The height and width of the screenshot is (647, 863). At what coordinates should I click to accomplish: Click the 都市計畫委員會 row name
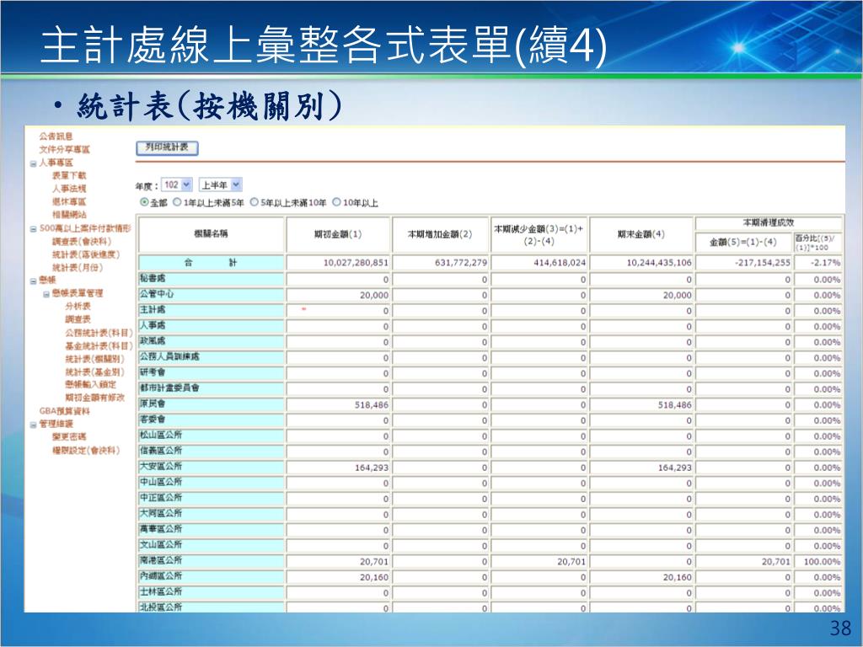[x=169, y=388]
